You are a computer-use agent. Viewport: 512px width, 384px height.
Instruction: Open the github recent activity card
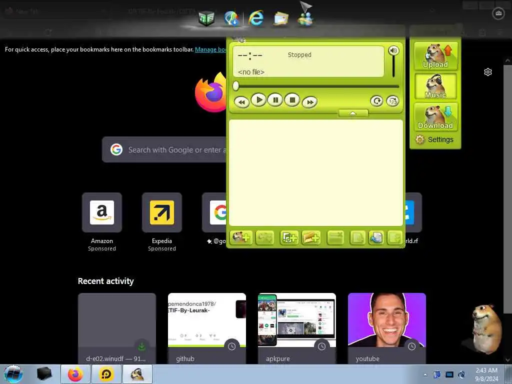click(206, 328)
